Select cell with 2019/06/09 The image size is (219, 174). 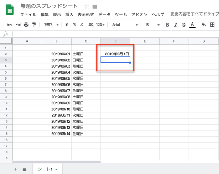57,103
